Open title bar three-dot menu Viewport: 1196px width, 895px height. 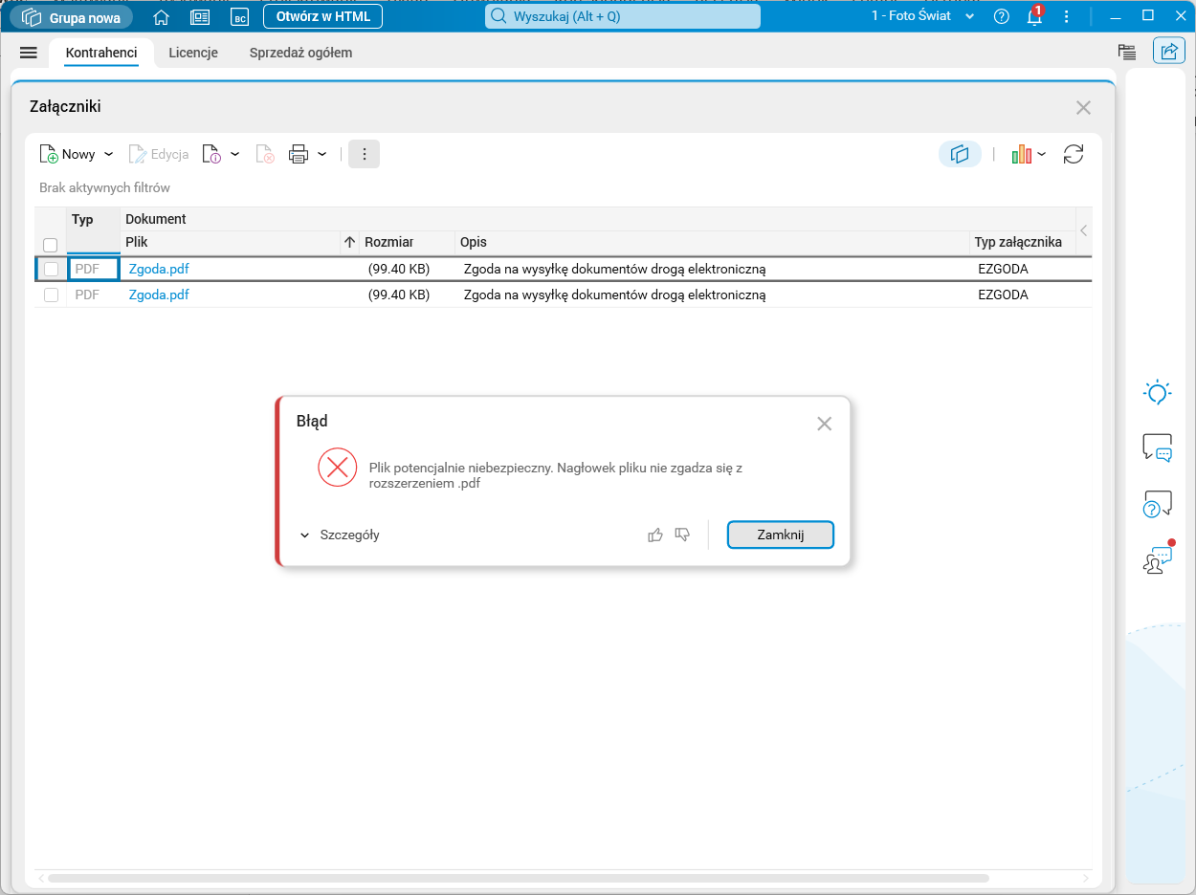coord(1067,16)
